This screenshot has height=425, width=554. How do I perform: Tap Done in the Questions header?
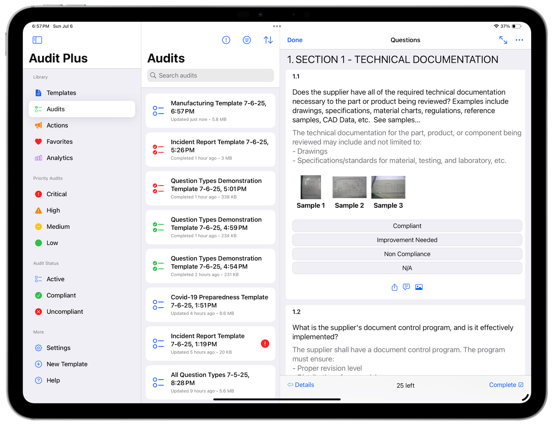(295, 40)
